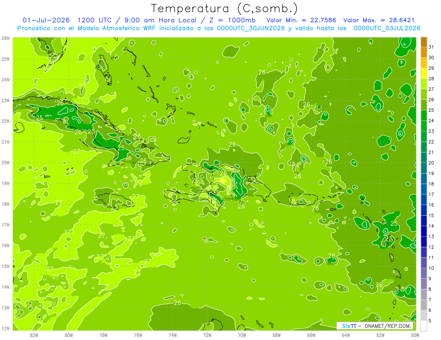
Task: Click the "68W" longitude axis label
Action: pyautogui.click(x=277, y=334)
